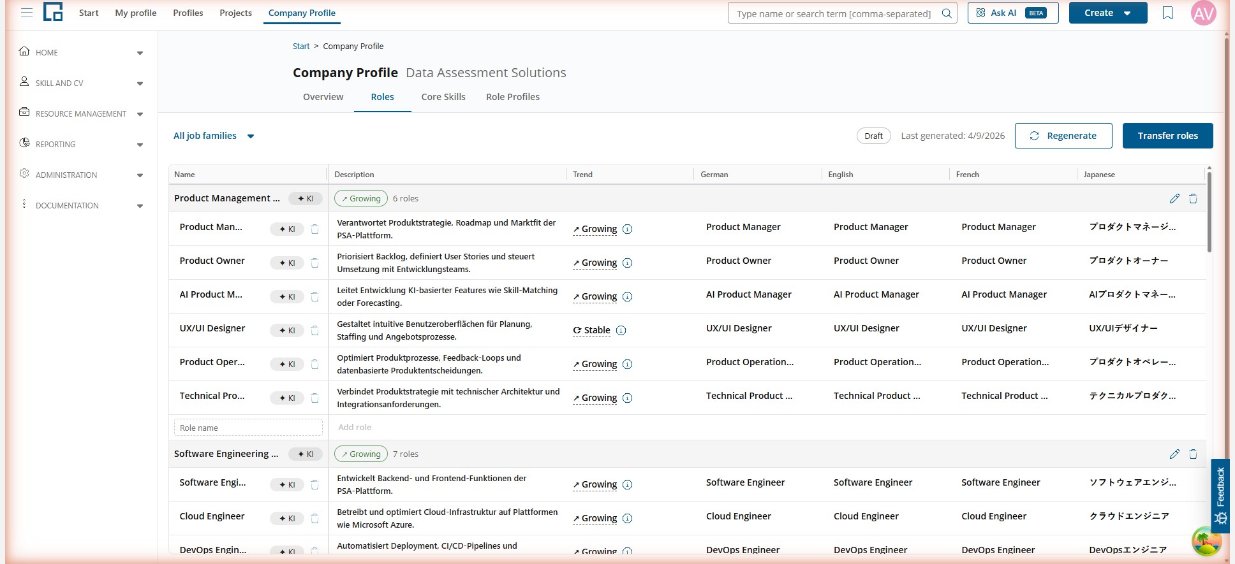Delete the Software Engineering job family

[x=1193, y=454]
